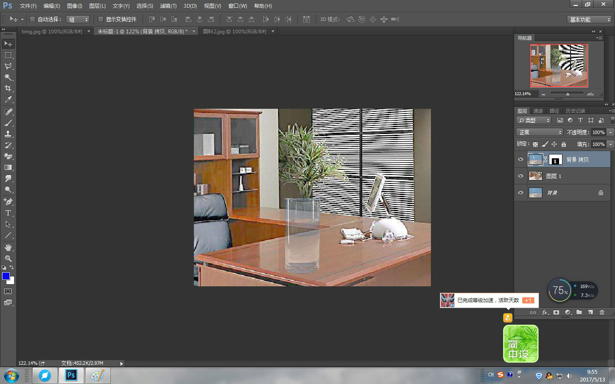Open the 不透明度 slider arrow
Viewport: 615px width, 384px height.
click(611, 132)
